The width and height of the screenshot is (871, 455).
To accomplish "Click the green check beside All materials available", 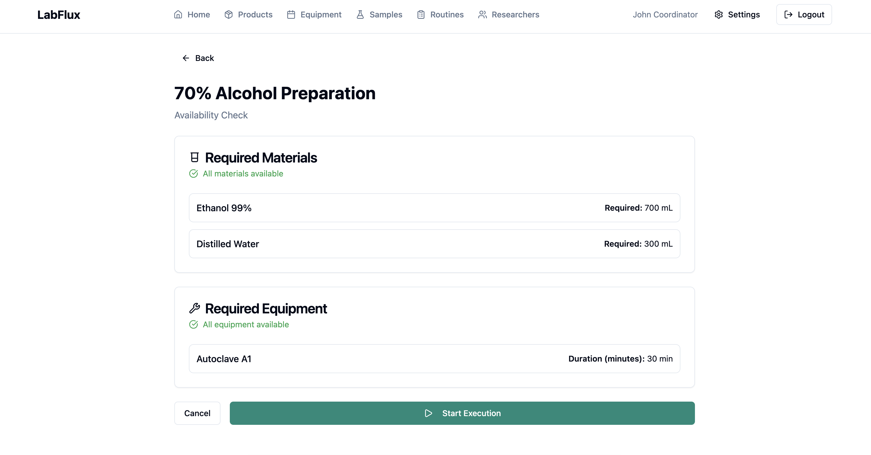I will coord(193,174).
